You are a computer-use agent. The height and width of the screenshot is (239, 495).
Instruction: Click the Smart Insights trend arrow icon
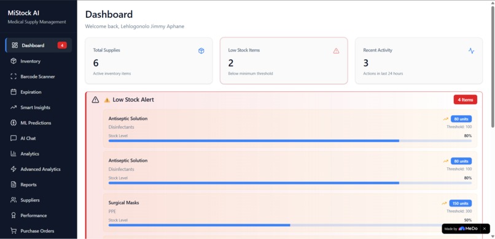[14, 107]
